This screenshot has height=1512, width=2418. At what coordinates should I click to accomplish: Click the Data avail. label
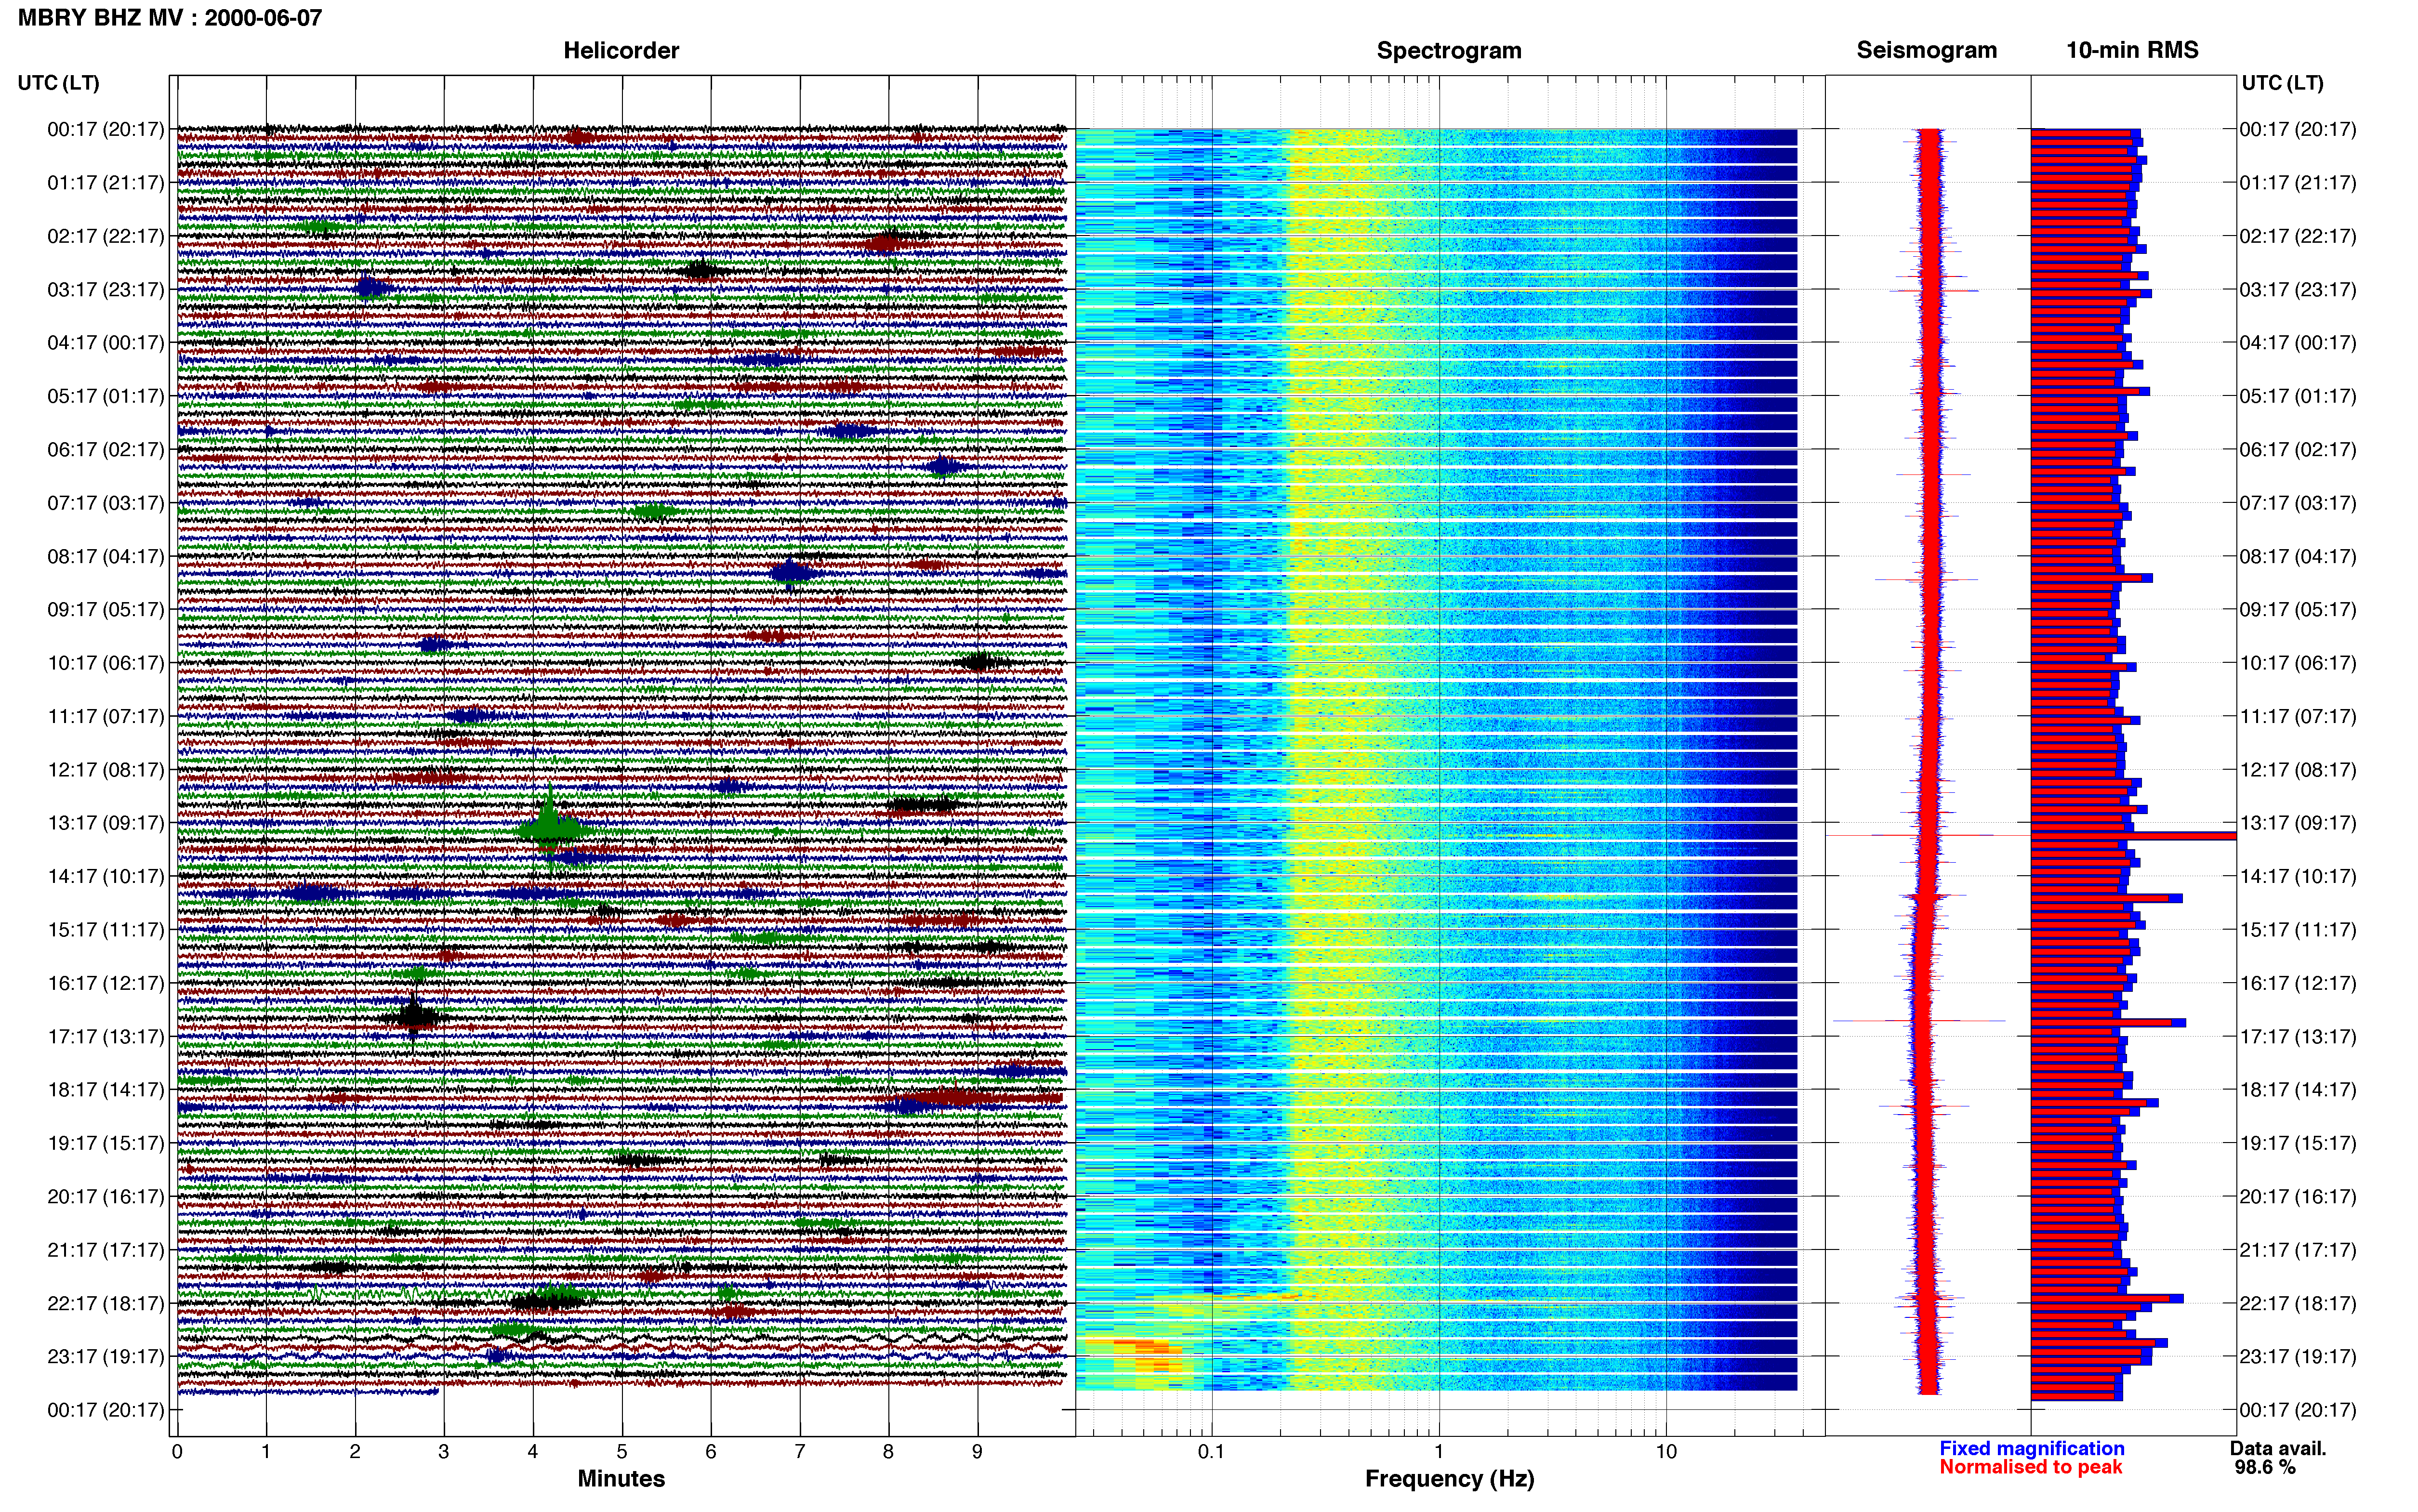tap(2278, 1448)
